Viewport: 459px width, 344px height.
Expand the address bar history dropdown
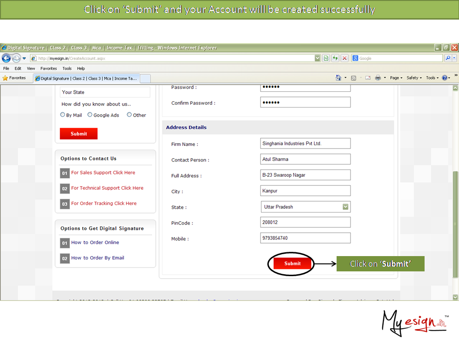(x=317, y=58)
